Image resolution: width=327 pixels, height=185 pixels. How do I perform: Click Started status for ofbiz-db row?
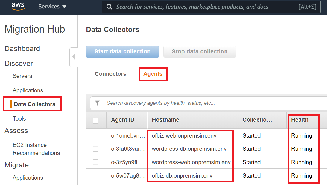point(252,176)
